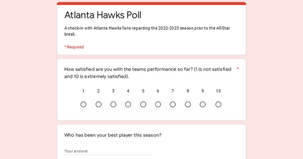Click the number label '10' above the scale
Viewport: 303px width, 159px height.
(x=218, y=91)
